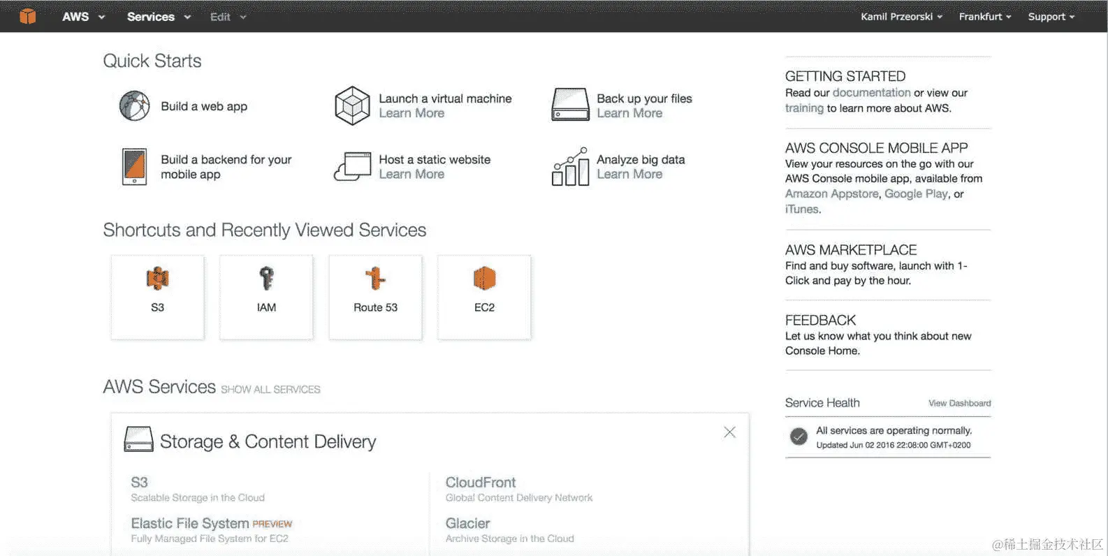Click the Storage & Content Delivery drive icon
This screenshot has height=556, width=1108.
point(138,439)
